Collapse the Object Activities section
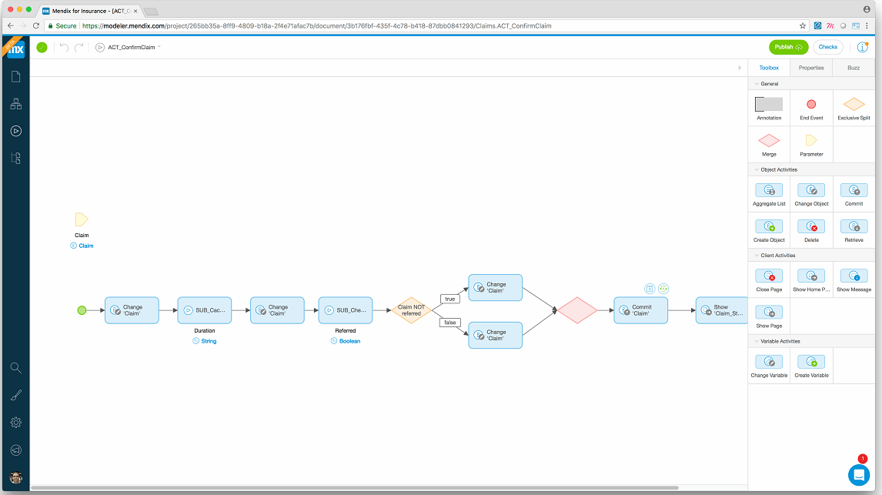 click(x=772, y=169)
